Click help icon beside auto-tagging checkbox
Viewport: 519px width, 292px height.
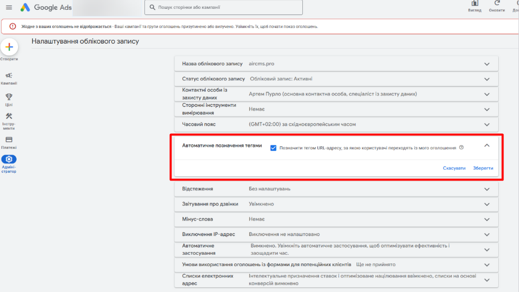click(461, 148)
